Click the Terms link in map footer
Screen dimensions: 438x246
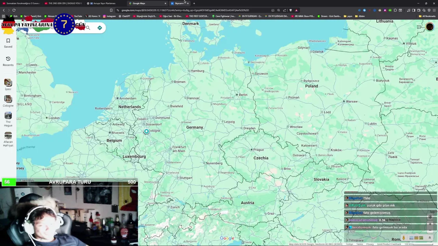(x=360, y=244)
